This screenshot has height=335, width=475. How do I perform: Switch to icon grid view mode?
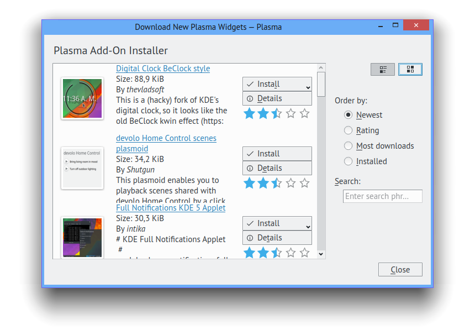coord(410,70)
